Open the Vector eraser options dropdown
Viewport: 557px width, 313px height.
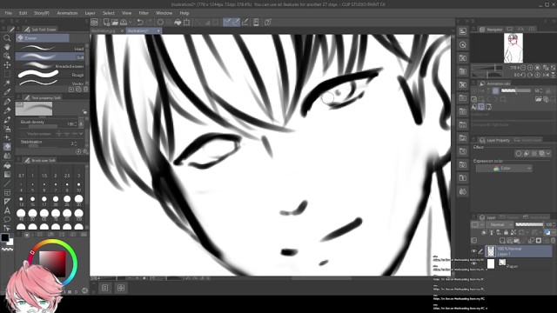pyautogui.click(x=81, y=134)
